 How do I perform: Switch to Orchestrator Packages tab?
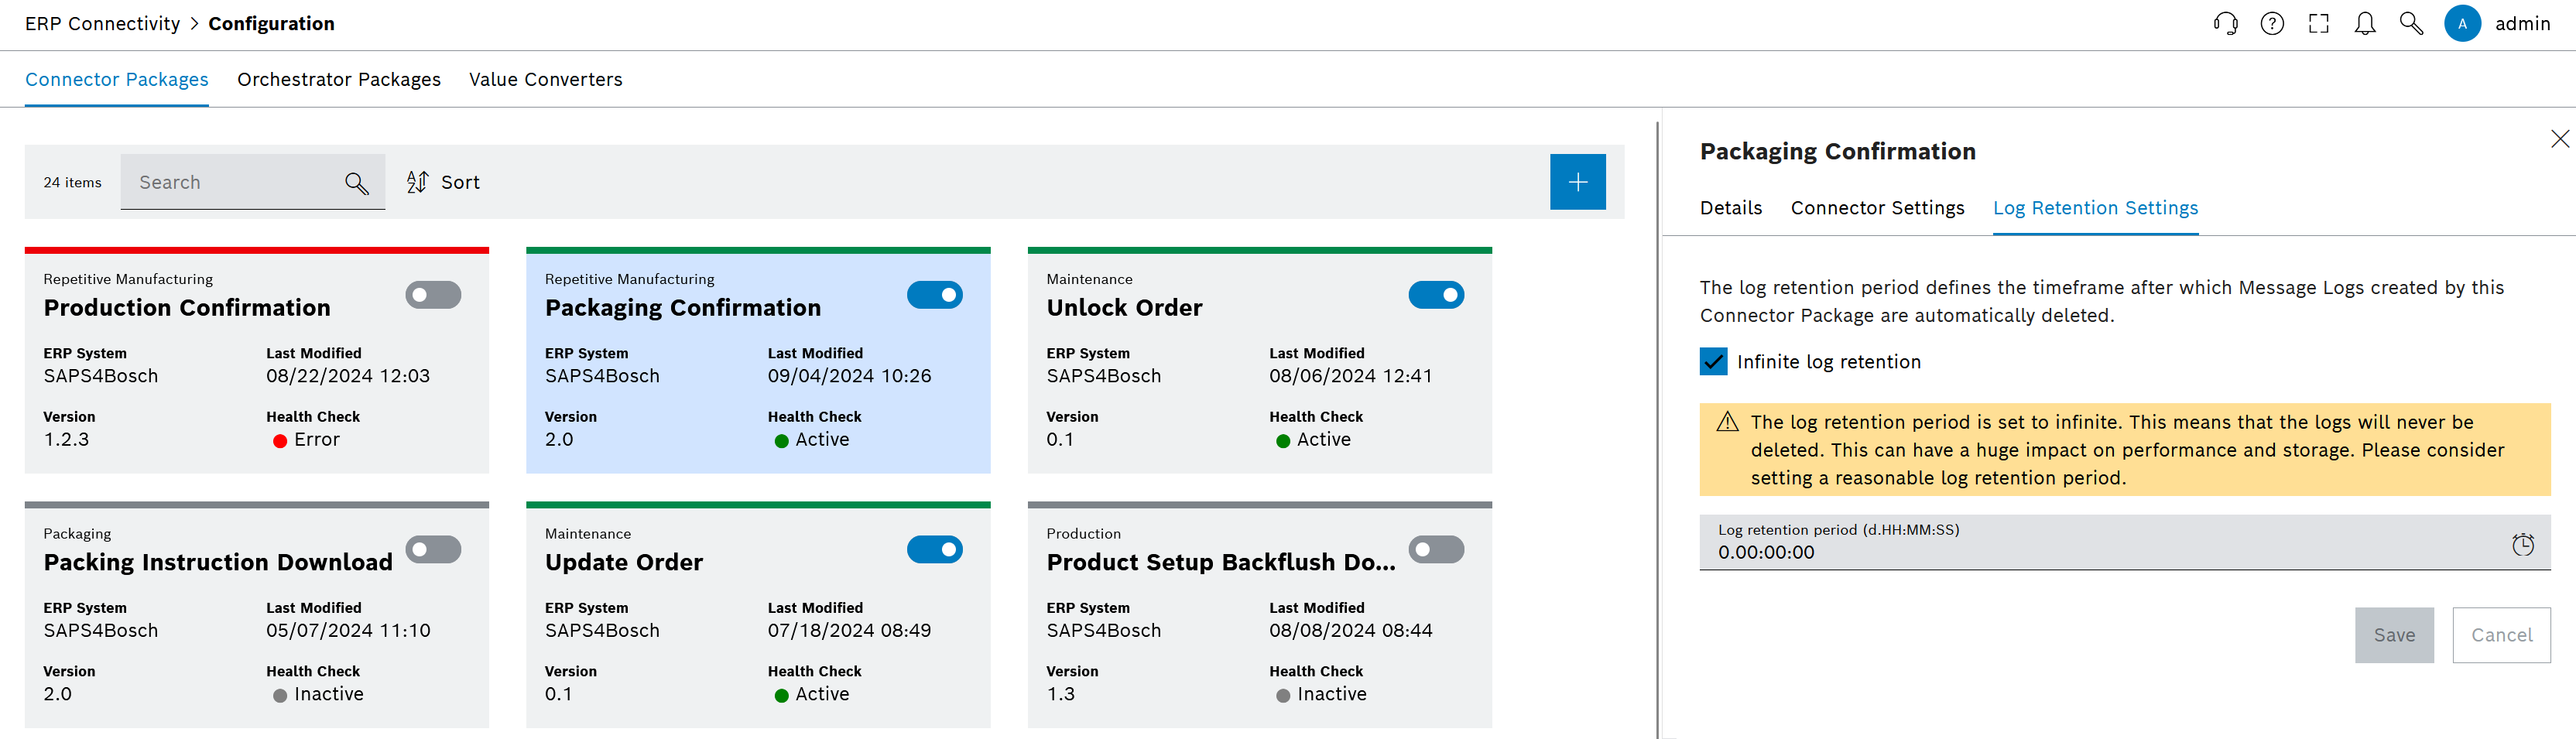coord(338,80)
